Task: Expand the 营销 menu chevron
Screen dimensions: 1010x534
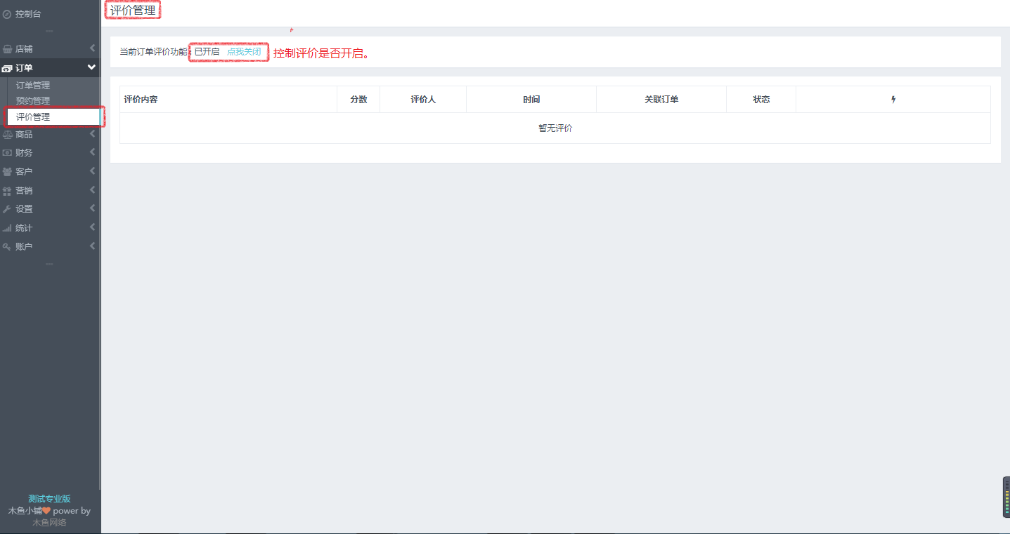Action: (x=91, y=189)
